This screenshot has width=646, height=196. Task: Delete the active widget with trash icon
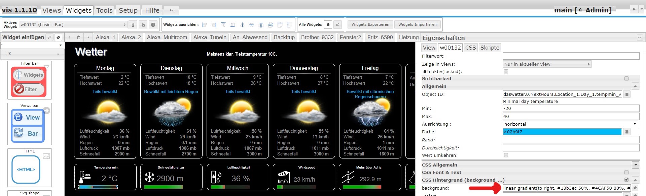click(133, 25)
